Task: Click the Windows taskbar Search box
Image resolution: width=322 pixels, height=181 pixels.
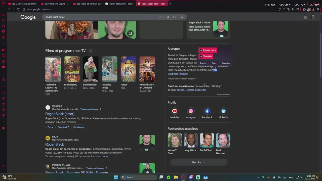Action: [139, 177]
